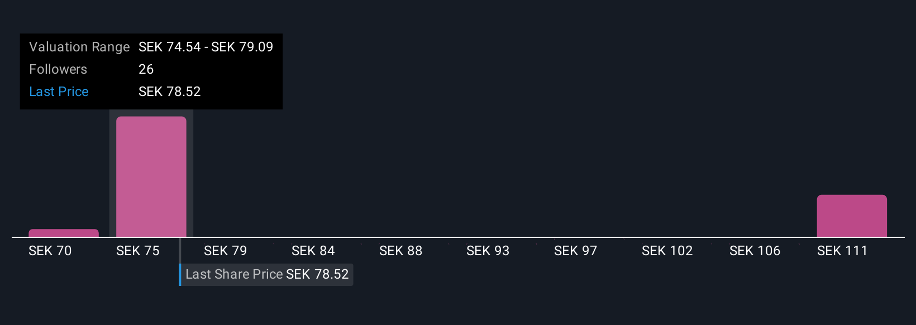Click the tall pink SEK 75 bar
The width and height of the screenshot is (916, 325).
pos(151,176)
